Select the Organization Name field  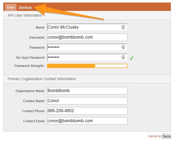[x=87, y=91]
